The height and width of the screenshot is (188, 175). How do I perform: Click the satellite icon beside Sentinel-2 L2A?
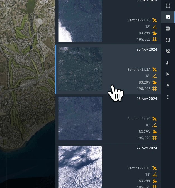[x=155, y=69]
